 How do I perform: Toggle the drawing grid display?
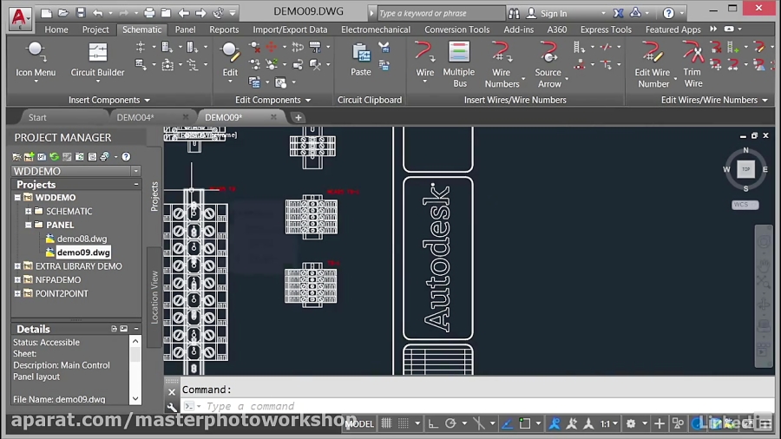point(386,423)
